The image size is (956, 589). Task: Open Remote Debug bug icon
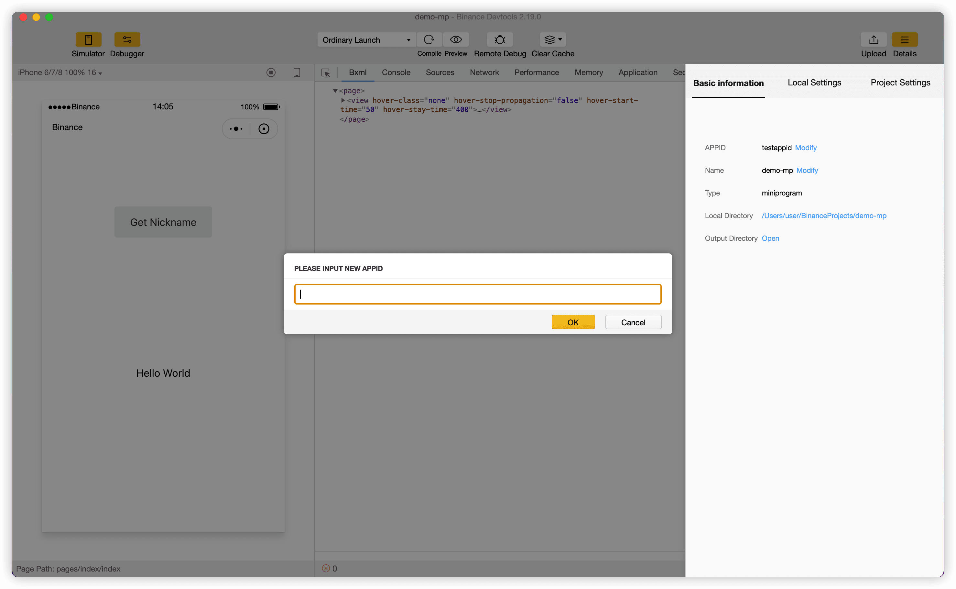500,39
